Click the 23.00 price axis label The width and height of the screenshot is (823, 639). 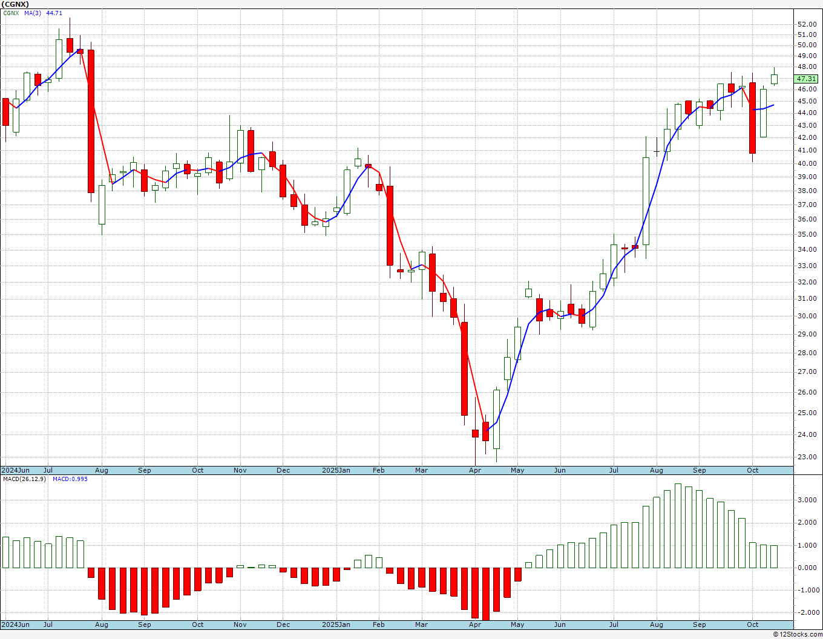[x=807, y=457]
